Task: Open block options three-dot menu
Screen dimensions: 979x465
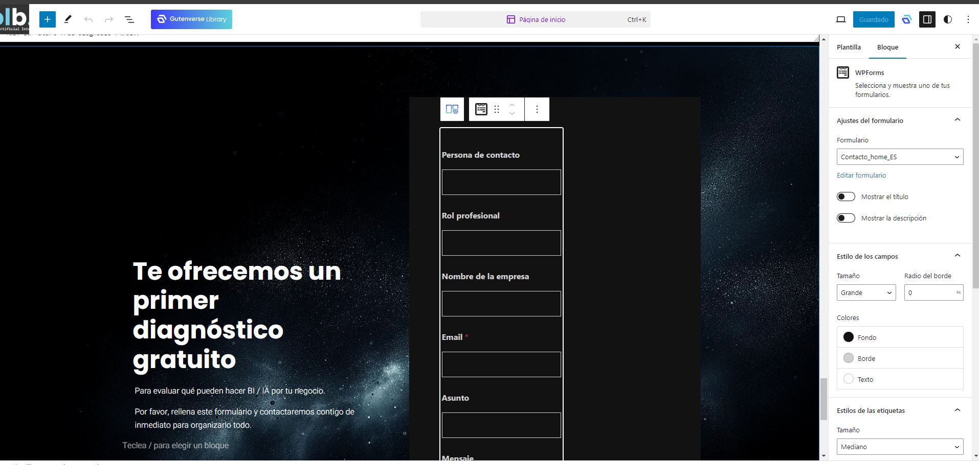Action: click(537, 109)
